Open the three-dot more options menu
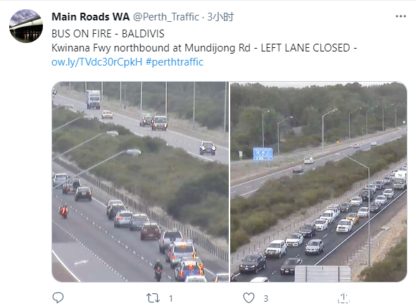Image resolution: width=416 pixels, height=308 pixels. 401,16
